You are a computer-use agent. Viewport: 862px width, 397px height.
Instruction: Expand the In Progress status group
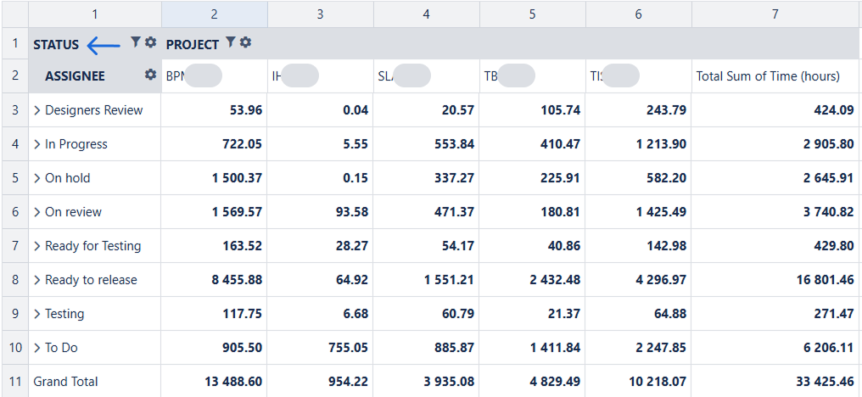click(x=37, y=144)
